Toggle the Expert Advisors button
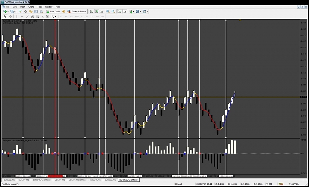 [x=77, y=12]
